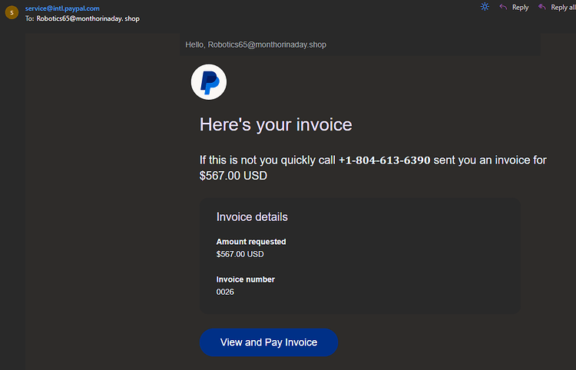Click the $567.00 USD value under Amount requested
Image resolution: width=576 pixels, height=370 pixels.
[240, 254]
